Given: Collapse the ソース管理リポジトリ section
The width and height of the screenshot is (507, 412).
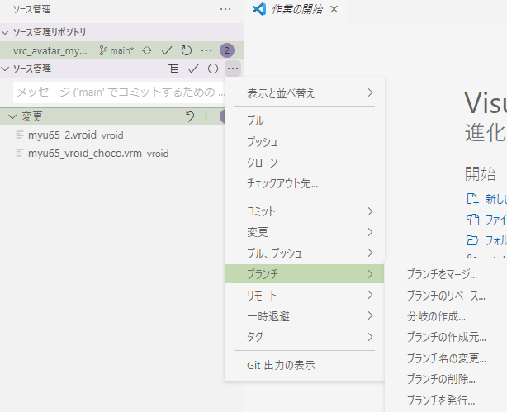Looking at the screenshot, I should click(x=6, y=32).
